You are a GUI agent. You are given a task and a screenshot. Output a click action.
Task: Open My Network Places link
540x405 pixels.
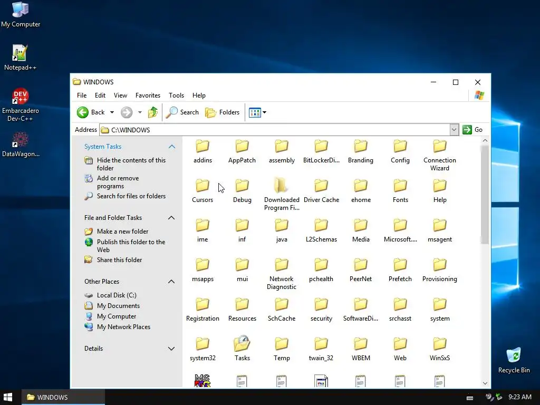pyautogui.click(x=118, y=327)
